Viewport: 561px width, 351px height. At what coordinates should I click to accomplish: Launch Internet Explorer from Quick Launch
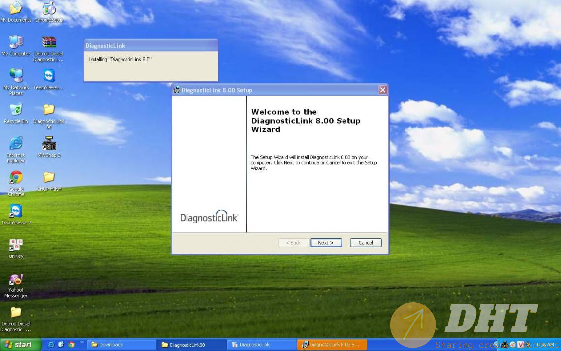[51, 345]
